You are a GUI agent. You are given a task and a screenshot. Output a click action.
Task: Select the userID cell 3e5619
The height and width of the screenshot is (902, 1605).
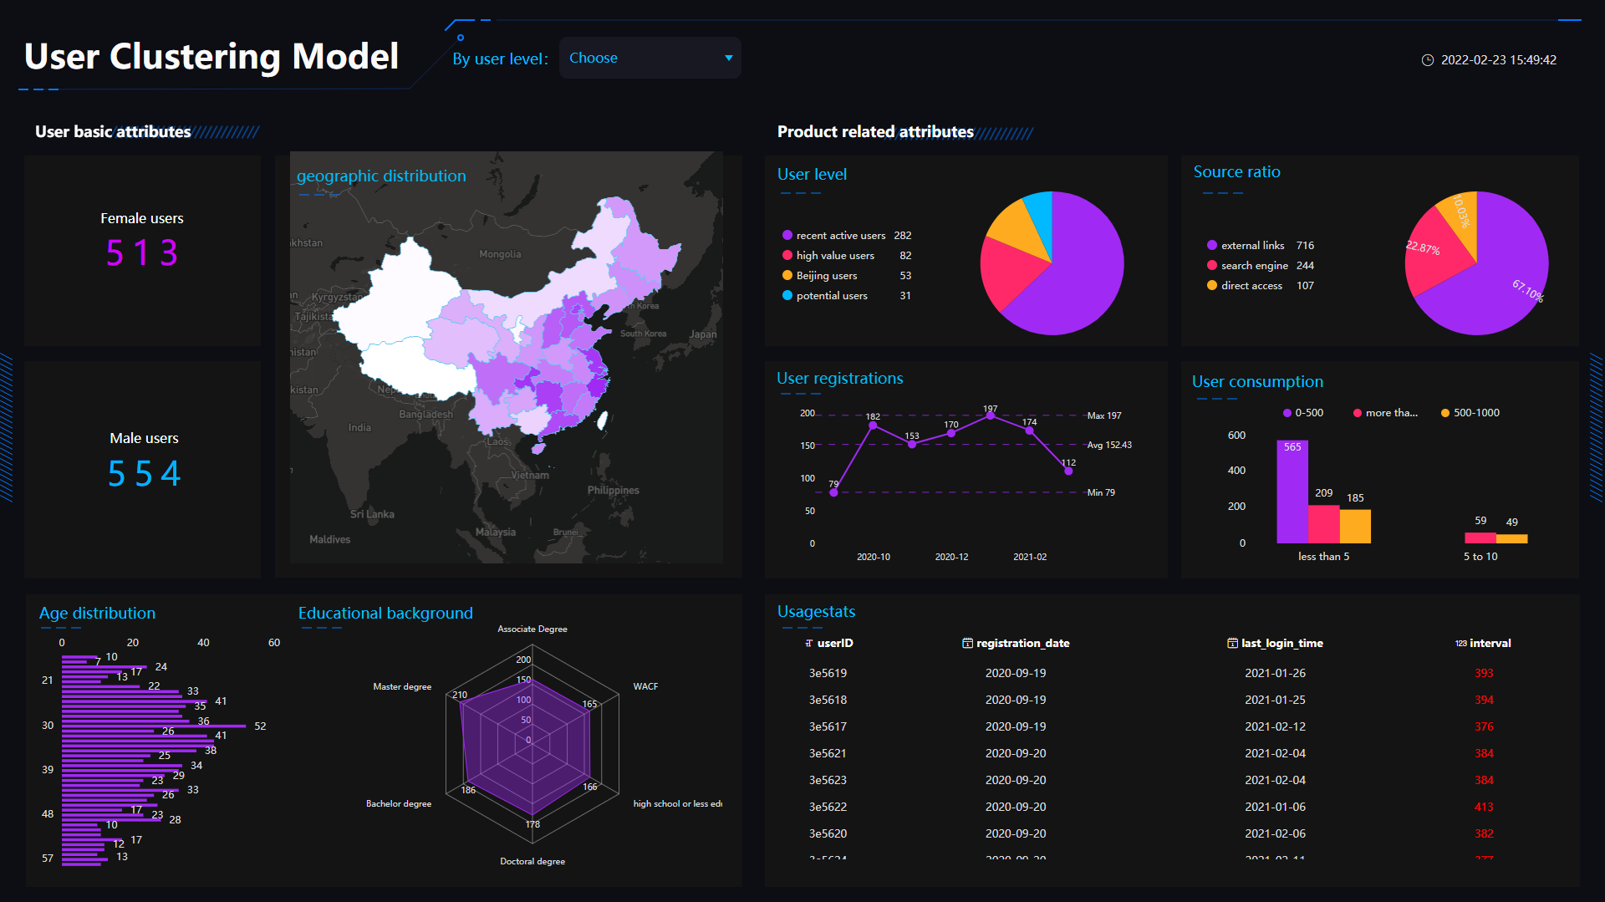pyautogui.click(x=828, y=673)
